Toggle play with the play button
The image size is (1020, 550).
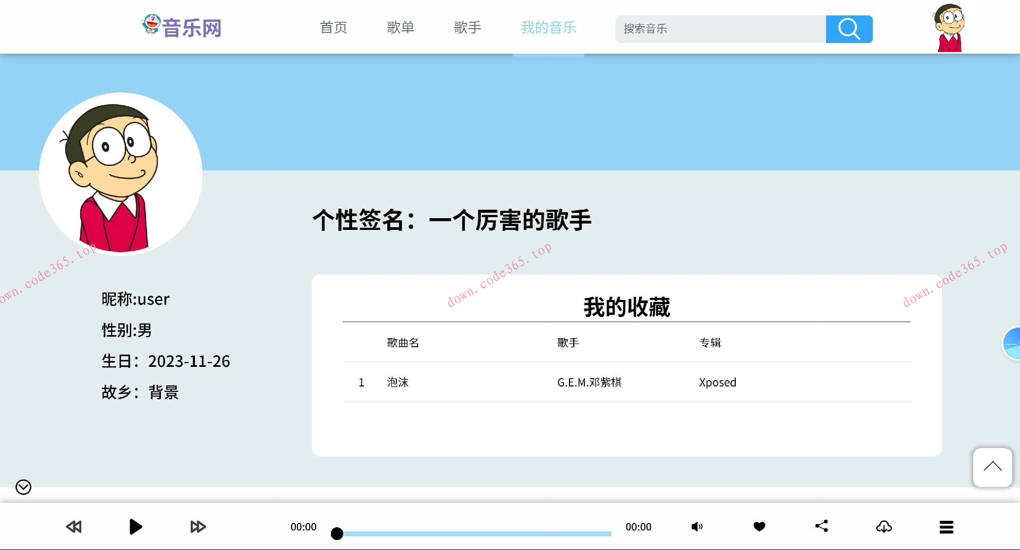[136, 527]
